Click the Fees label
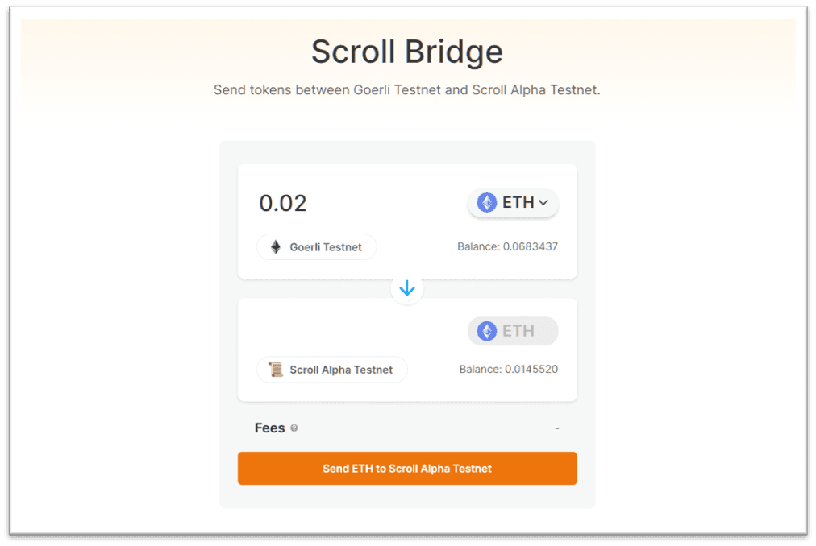Screen dimensions: 816x546 click(x=269, y=428)
